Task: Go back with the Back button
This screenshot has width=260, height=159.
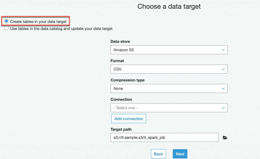Action: tap(158, 154)
